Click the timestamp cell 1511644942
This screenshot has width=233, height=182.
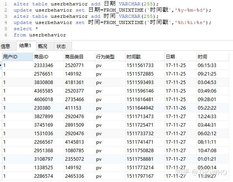tap(140, 108)
